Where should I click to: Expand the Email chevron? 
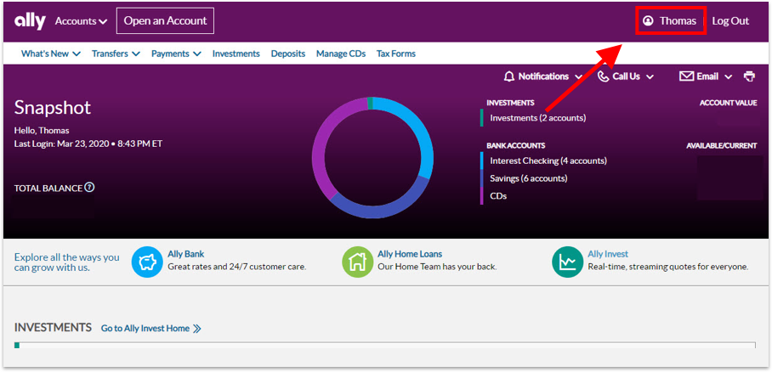(x=728, y=76)
